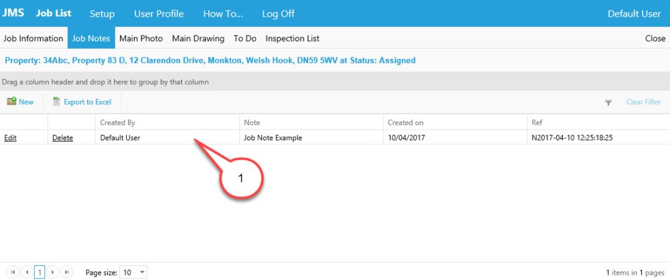Image resolution: width=670 pixels, height=280 pixels.
Task: Click Edit link for Default User note
Action: 10,138
